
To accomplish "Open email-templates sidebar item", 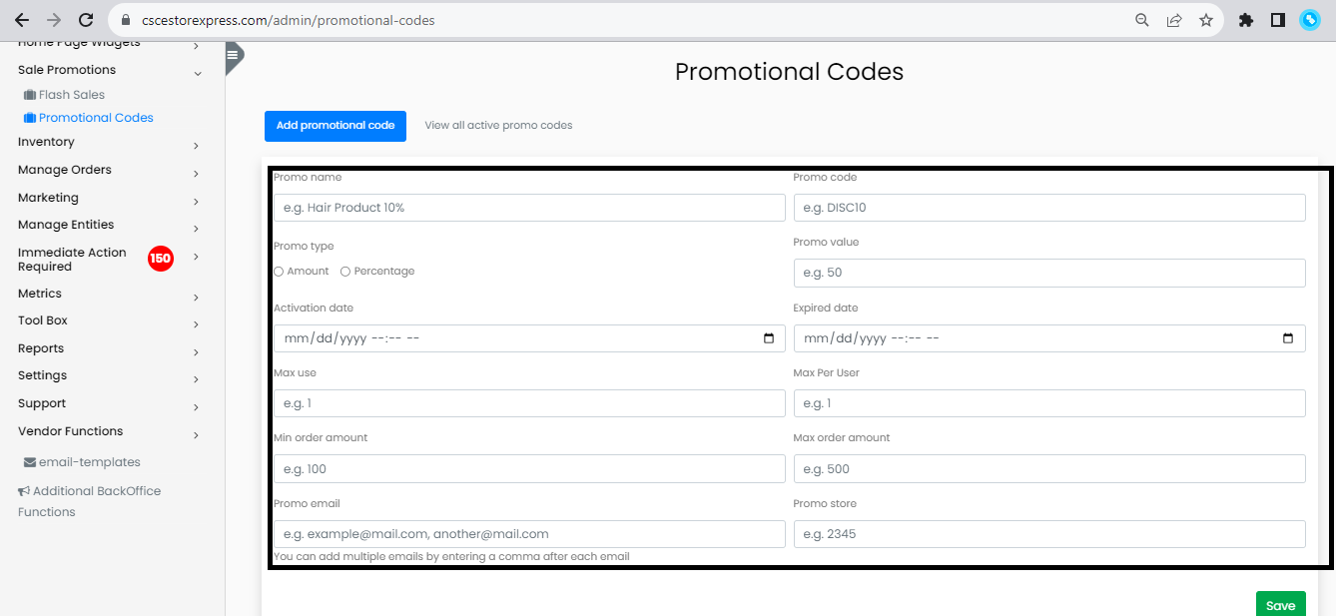I will click(x=89, y=462).
